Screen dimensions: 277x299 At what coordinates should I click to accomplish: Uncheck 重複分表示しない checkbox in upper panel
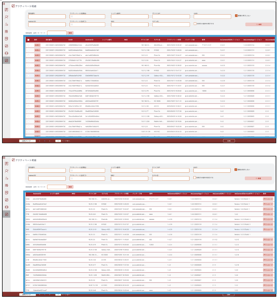[x=236, y=15]
